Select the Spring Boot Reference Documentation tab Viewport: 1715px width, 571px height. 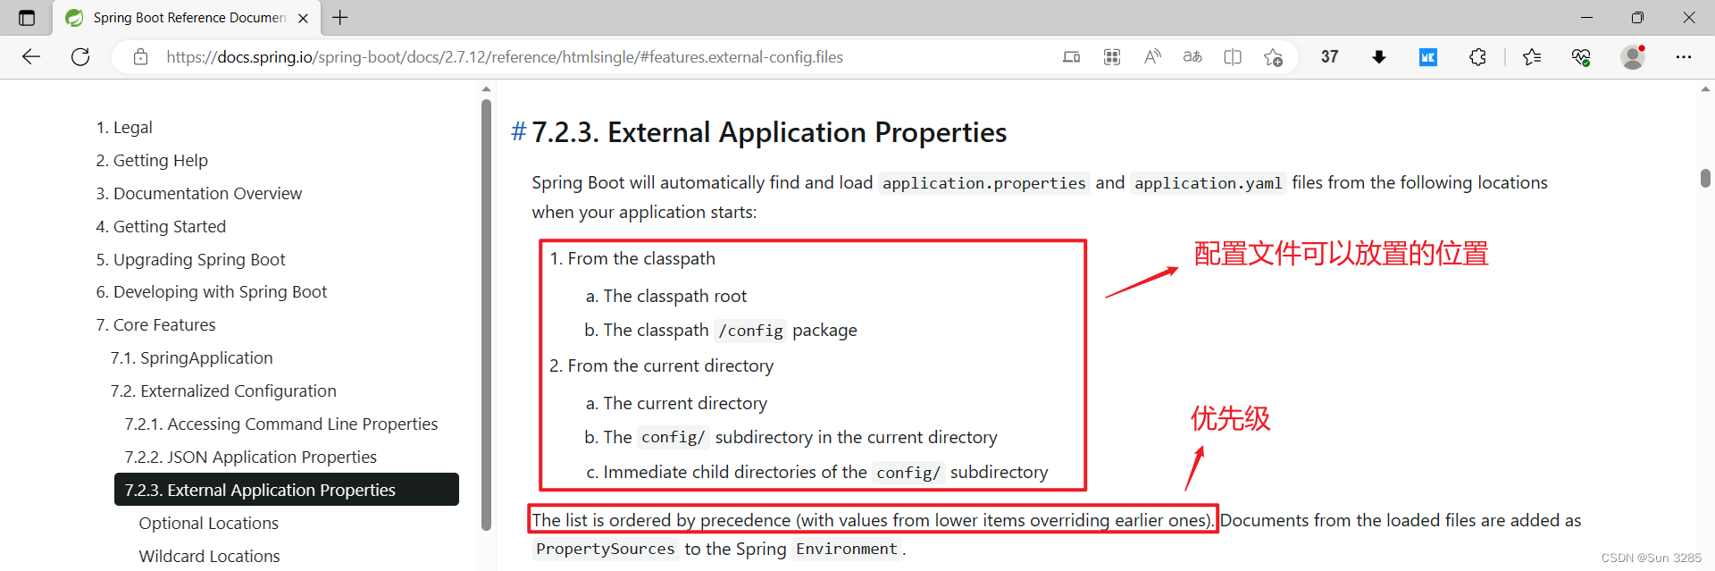click(188, 18)
